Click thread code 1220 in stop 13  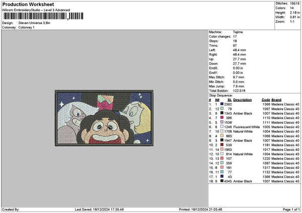click(x=266, y=159)
